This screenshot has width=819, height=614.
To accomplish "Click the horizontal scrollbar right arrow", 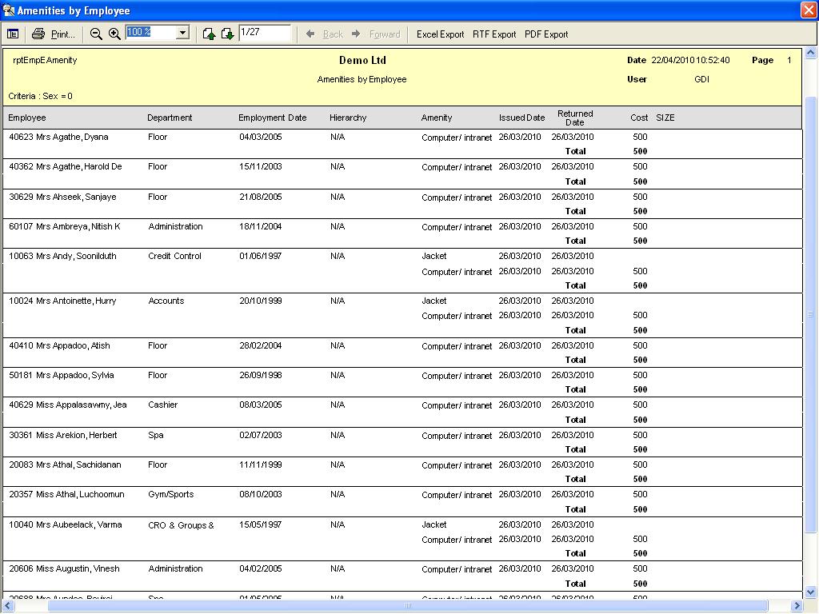I will pos(797,606).
